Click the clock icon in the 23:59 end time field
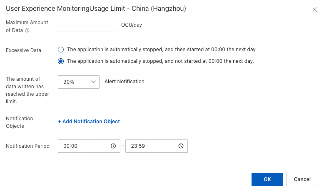Viewport: 324px width, 194px height. (x=181, y=146)
